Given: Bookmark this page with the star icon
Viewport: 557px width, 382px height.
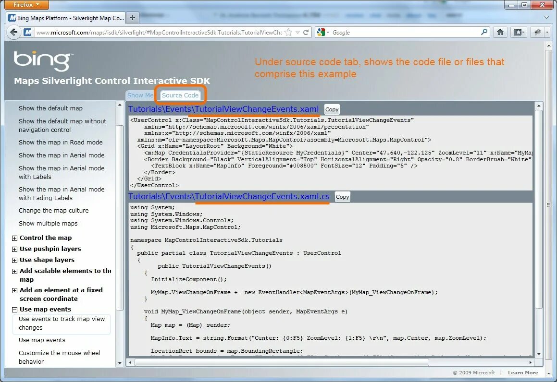Looking at the screenshot, I should (289, 32).
